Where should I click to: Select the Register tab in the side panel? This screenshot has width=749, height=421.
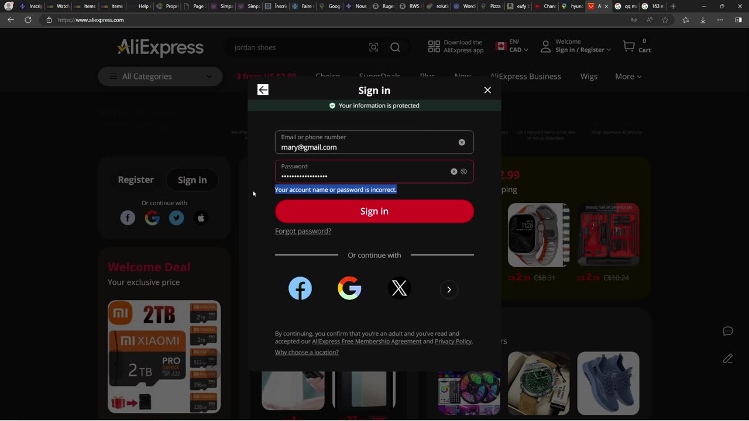136,180
